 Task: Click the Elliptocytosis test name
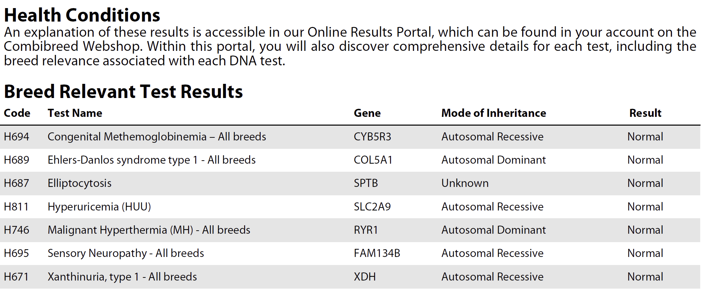79,183
